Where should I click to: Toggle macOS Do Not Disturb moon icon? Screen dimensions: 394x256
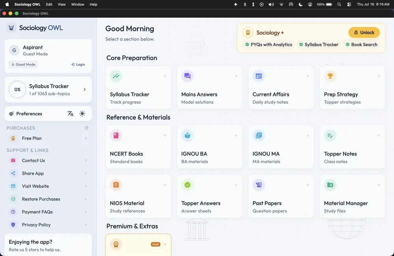301,4
